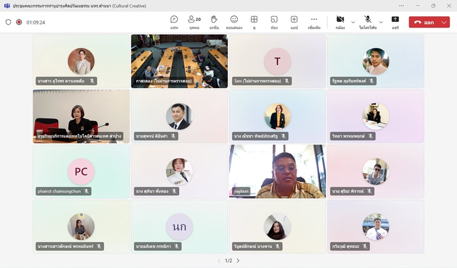Image resolution: width=457 pixels, height=268 pixels.
Task: Open title bar three-dots settings menu
Action: [402, 6]
